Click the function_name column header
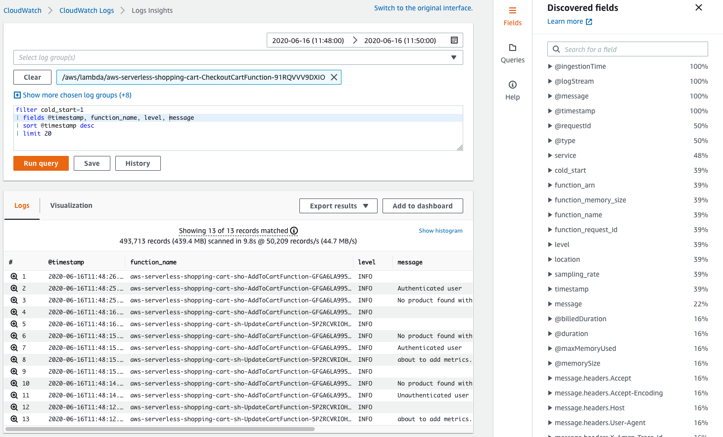This screenshot has width=723, height=437. point(153,262)
